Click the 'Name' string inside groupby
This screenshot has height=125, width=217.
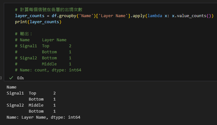point(86,16)
